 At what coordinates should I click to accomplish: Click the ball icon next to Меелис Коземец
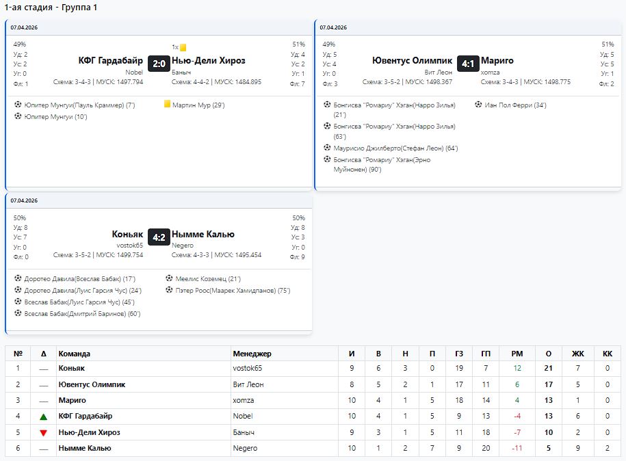click(169, 279)
